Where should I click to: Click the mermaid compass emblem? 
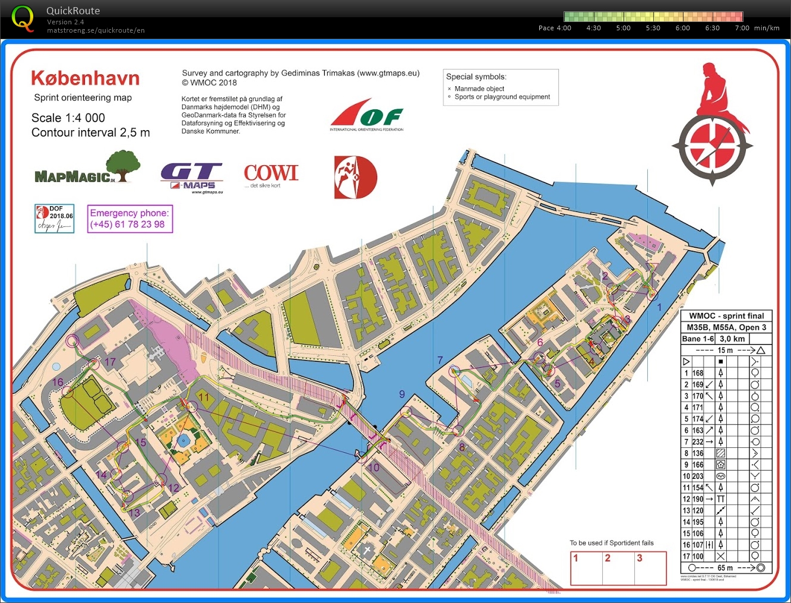tap(713, 125)
